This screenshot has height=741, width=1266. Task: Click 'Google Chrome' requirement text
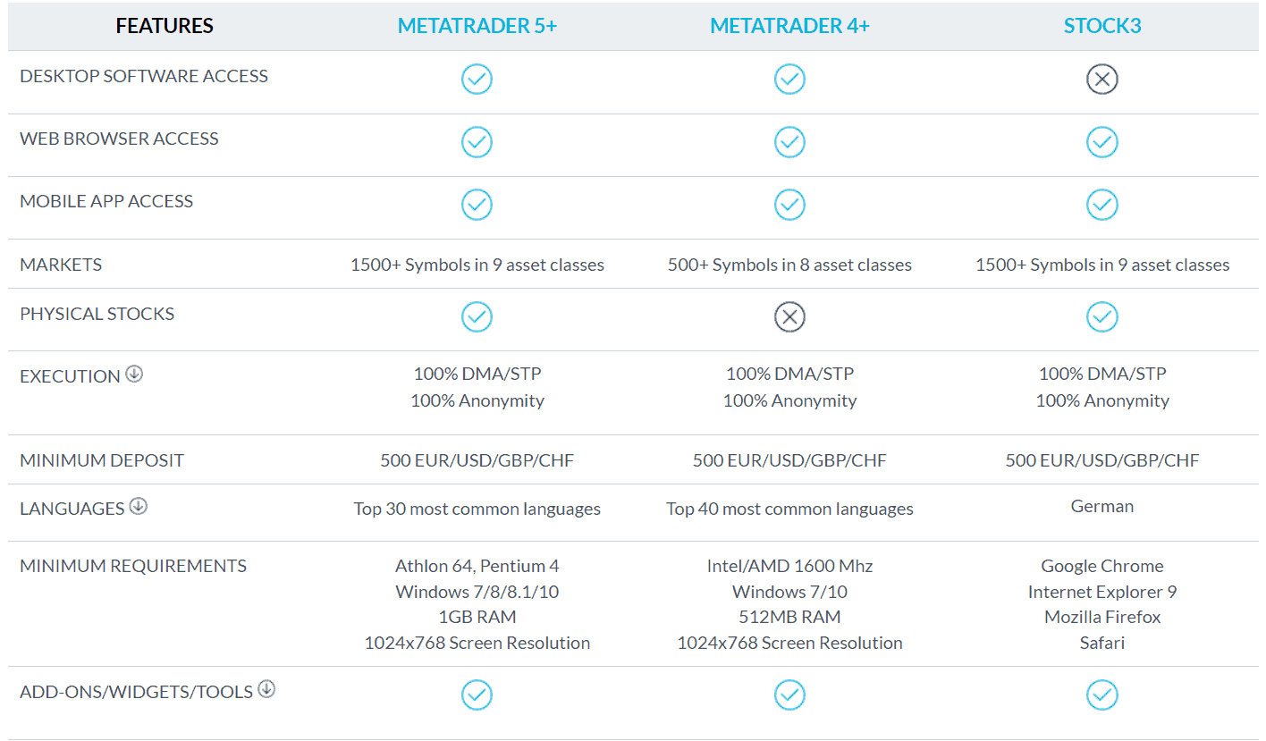point(1102,566)
